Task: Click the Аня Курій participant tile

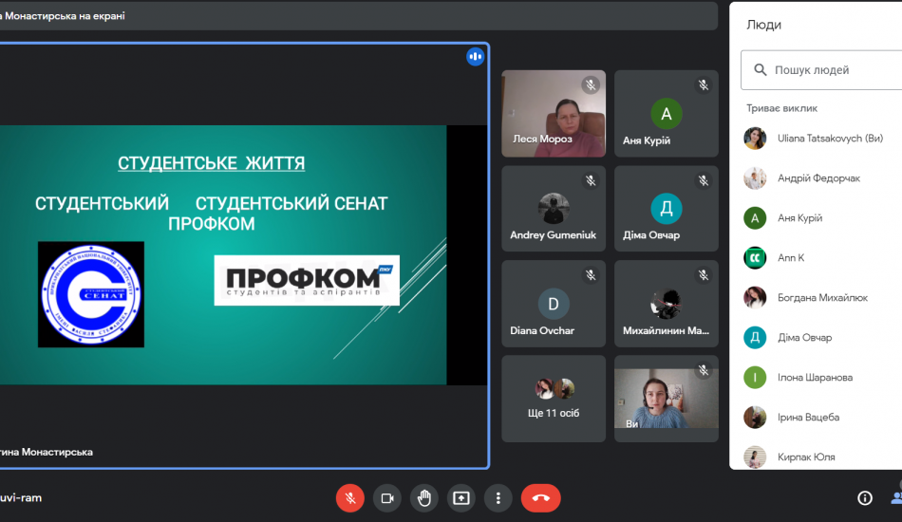Action: click(666, 114)
